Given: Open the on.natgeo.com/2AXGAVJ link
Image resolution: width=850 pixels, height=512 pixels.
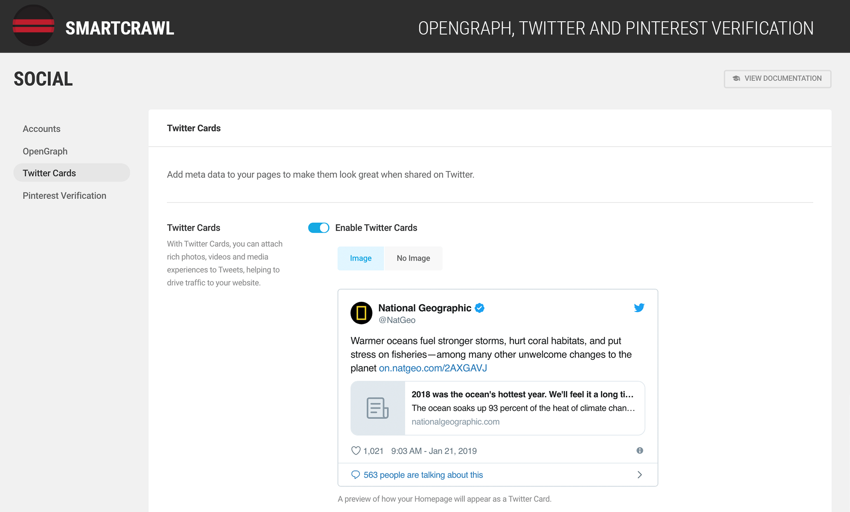Looking at the screenshot, I should point(432,368).
